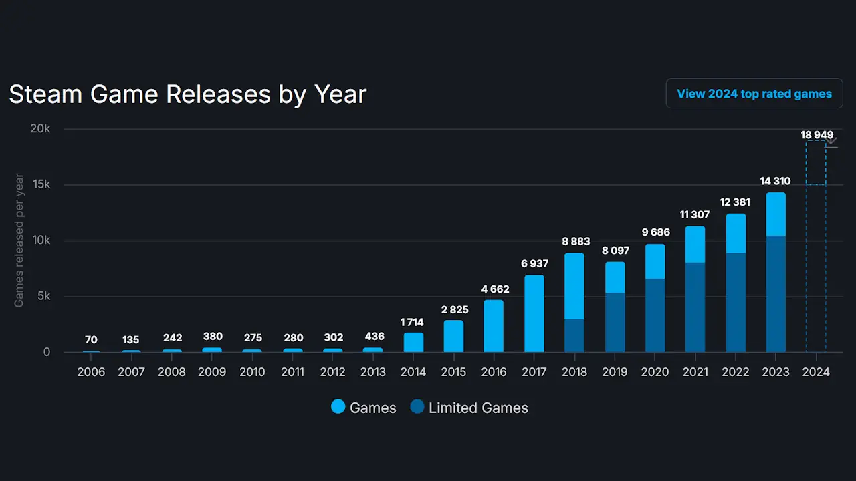856x481 pixels.
Task: Select the 2017 bar showing 6 937
Action: click(534, 314)
